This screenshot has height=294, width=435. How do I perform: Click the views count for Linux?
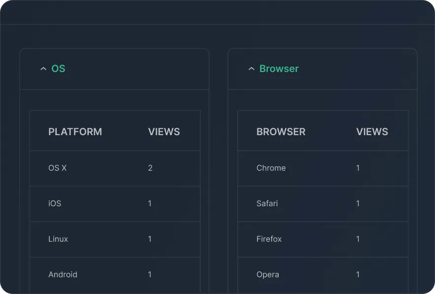click(150, 239)
